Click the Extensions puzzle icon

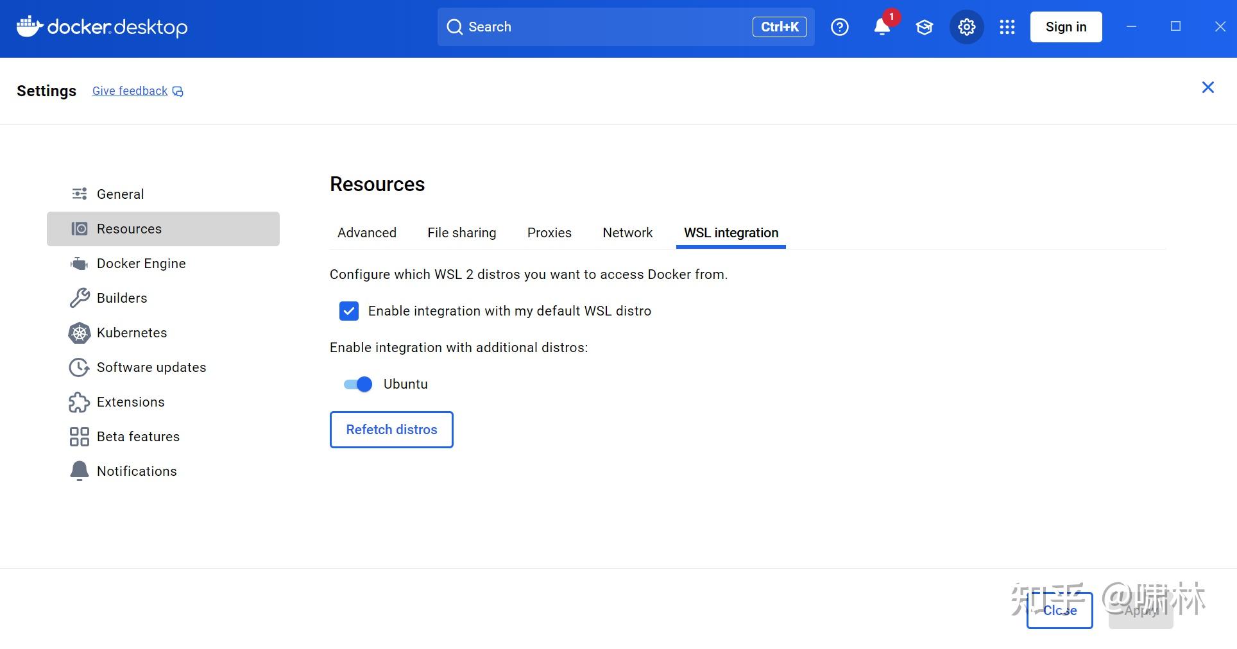tap(79, 402)
